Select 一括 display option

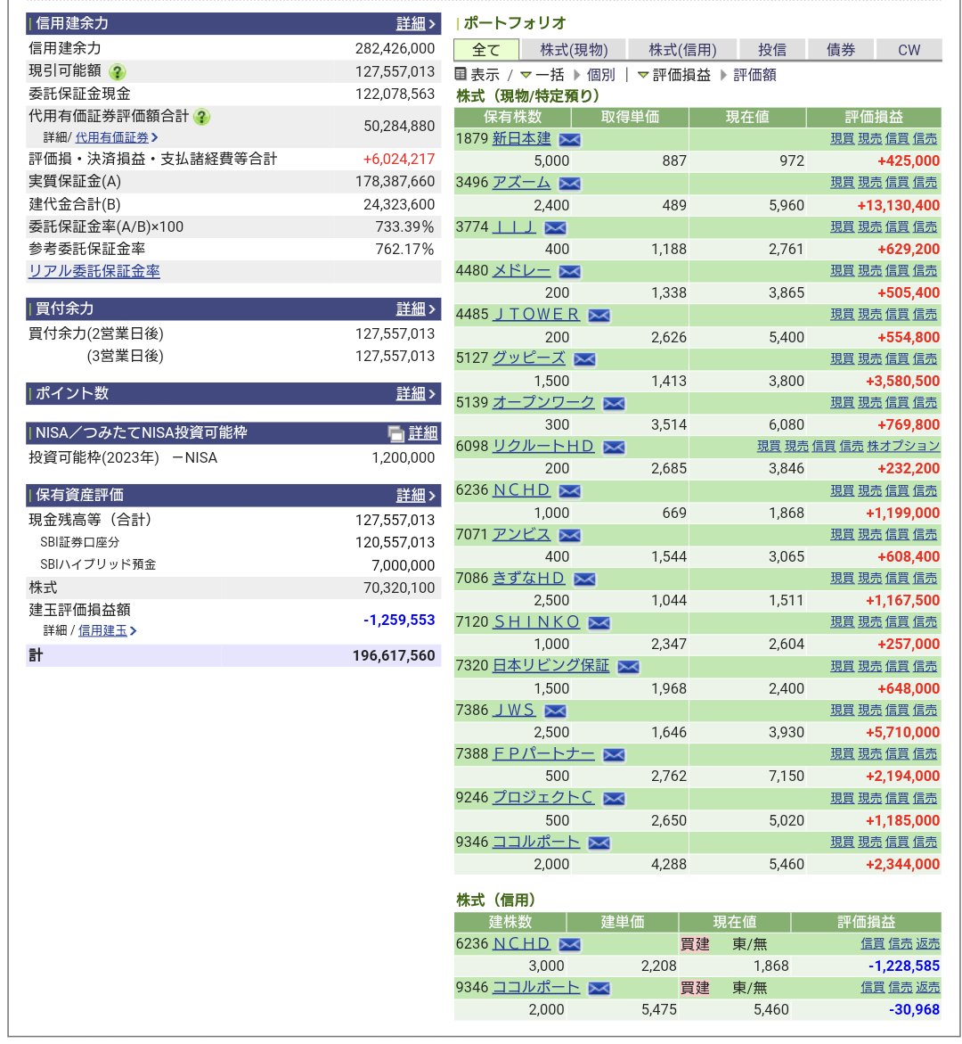point(550,75)
